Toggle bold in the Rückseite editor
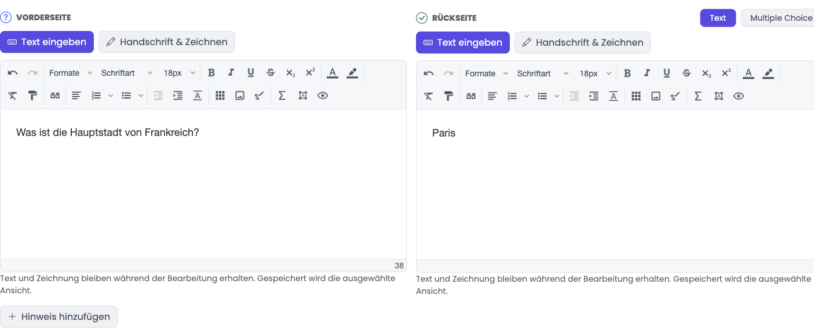Viewport: 814px width, 328px height. (627, 73)
